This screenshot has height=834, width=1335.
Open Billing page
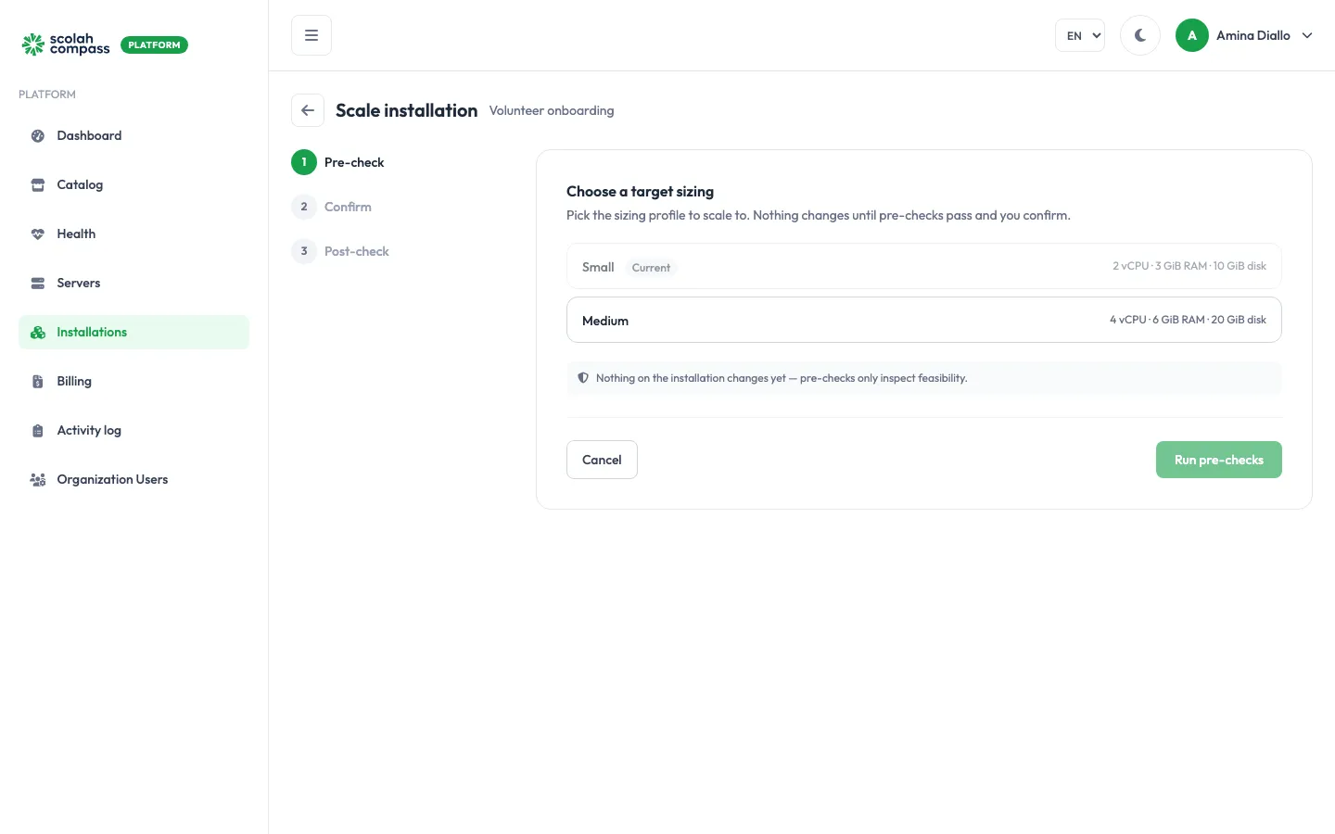click(133, 382)
